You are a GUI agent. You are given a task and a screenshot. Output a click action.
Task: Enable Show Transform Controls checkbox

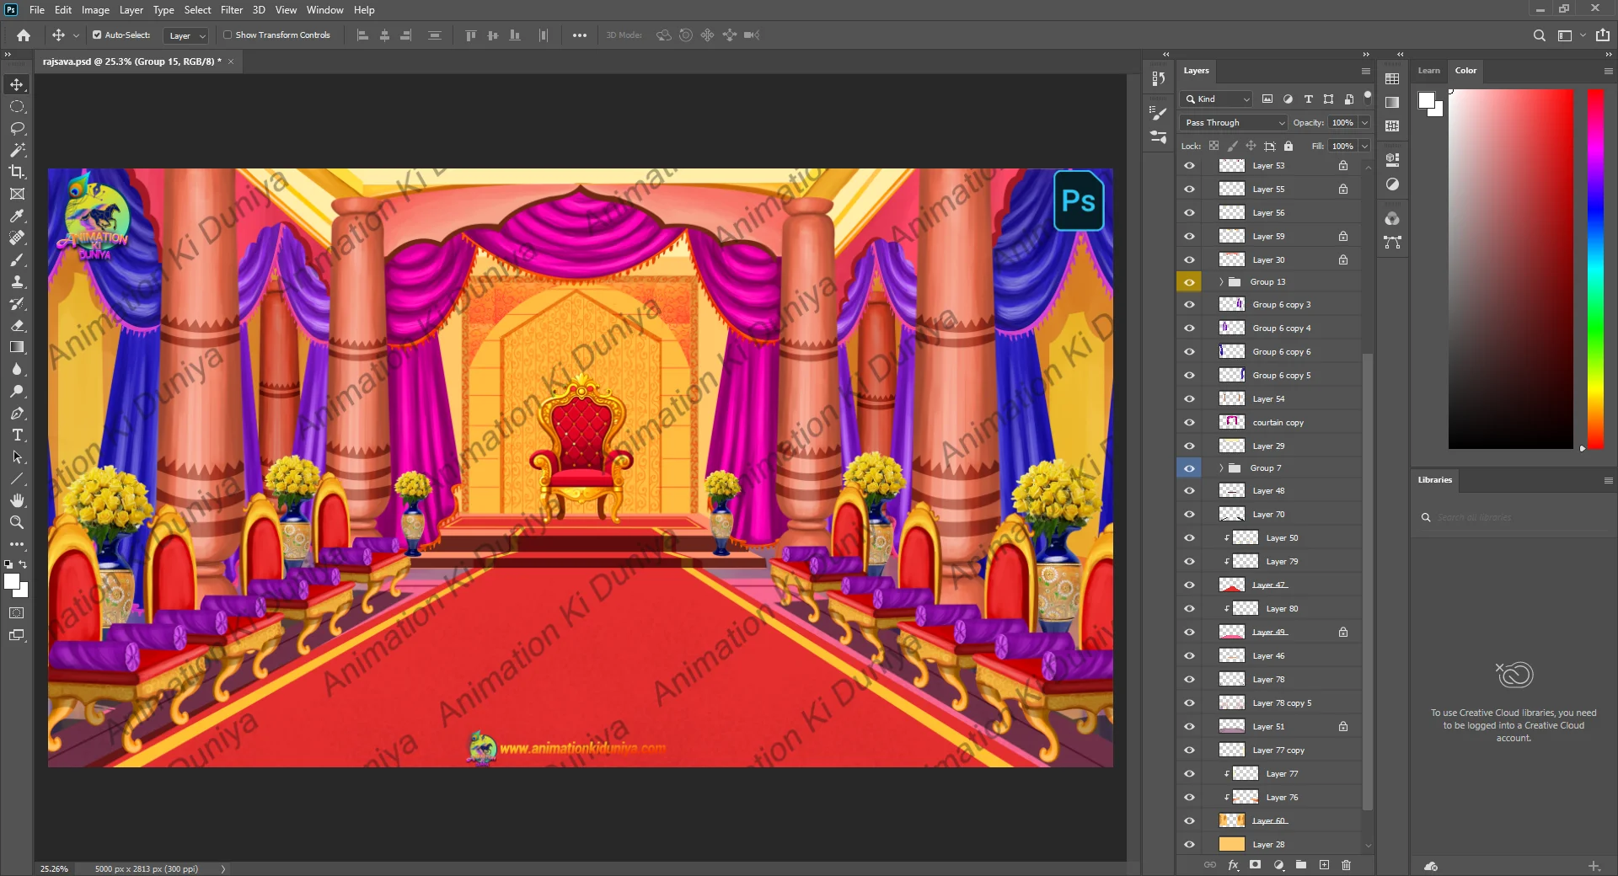click(x=228, y=35)
